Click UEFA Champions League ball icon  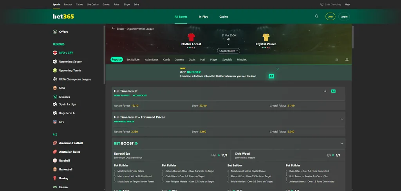click(55, 79)
